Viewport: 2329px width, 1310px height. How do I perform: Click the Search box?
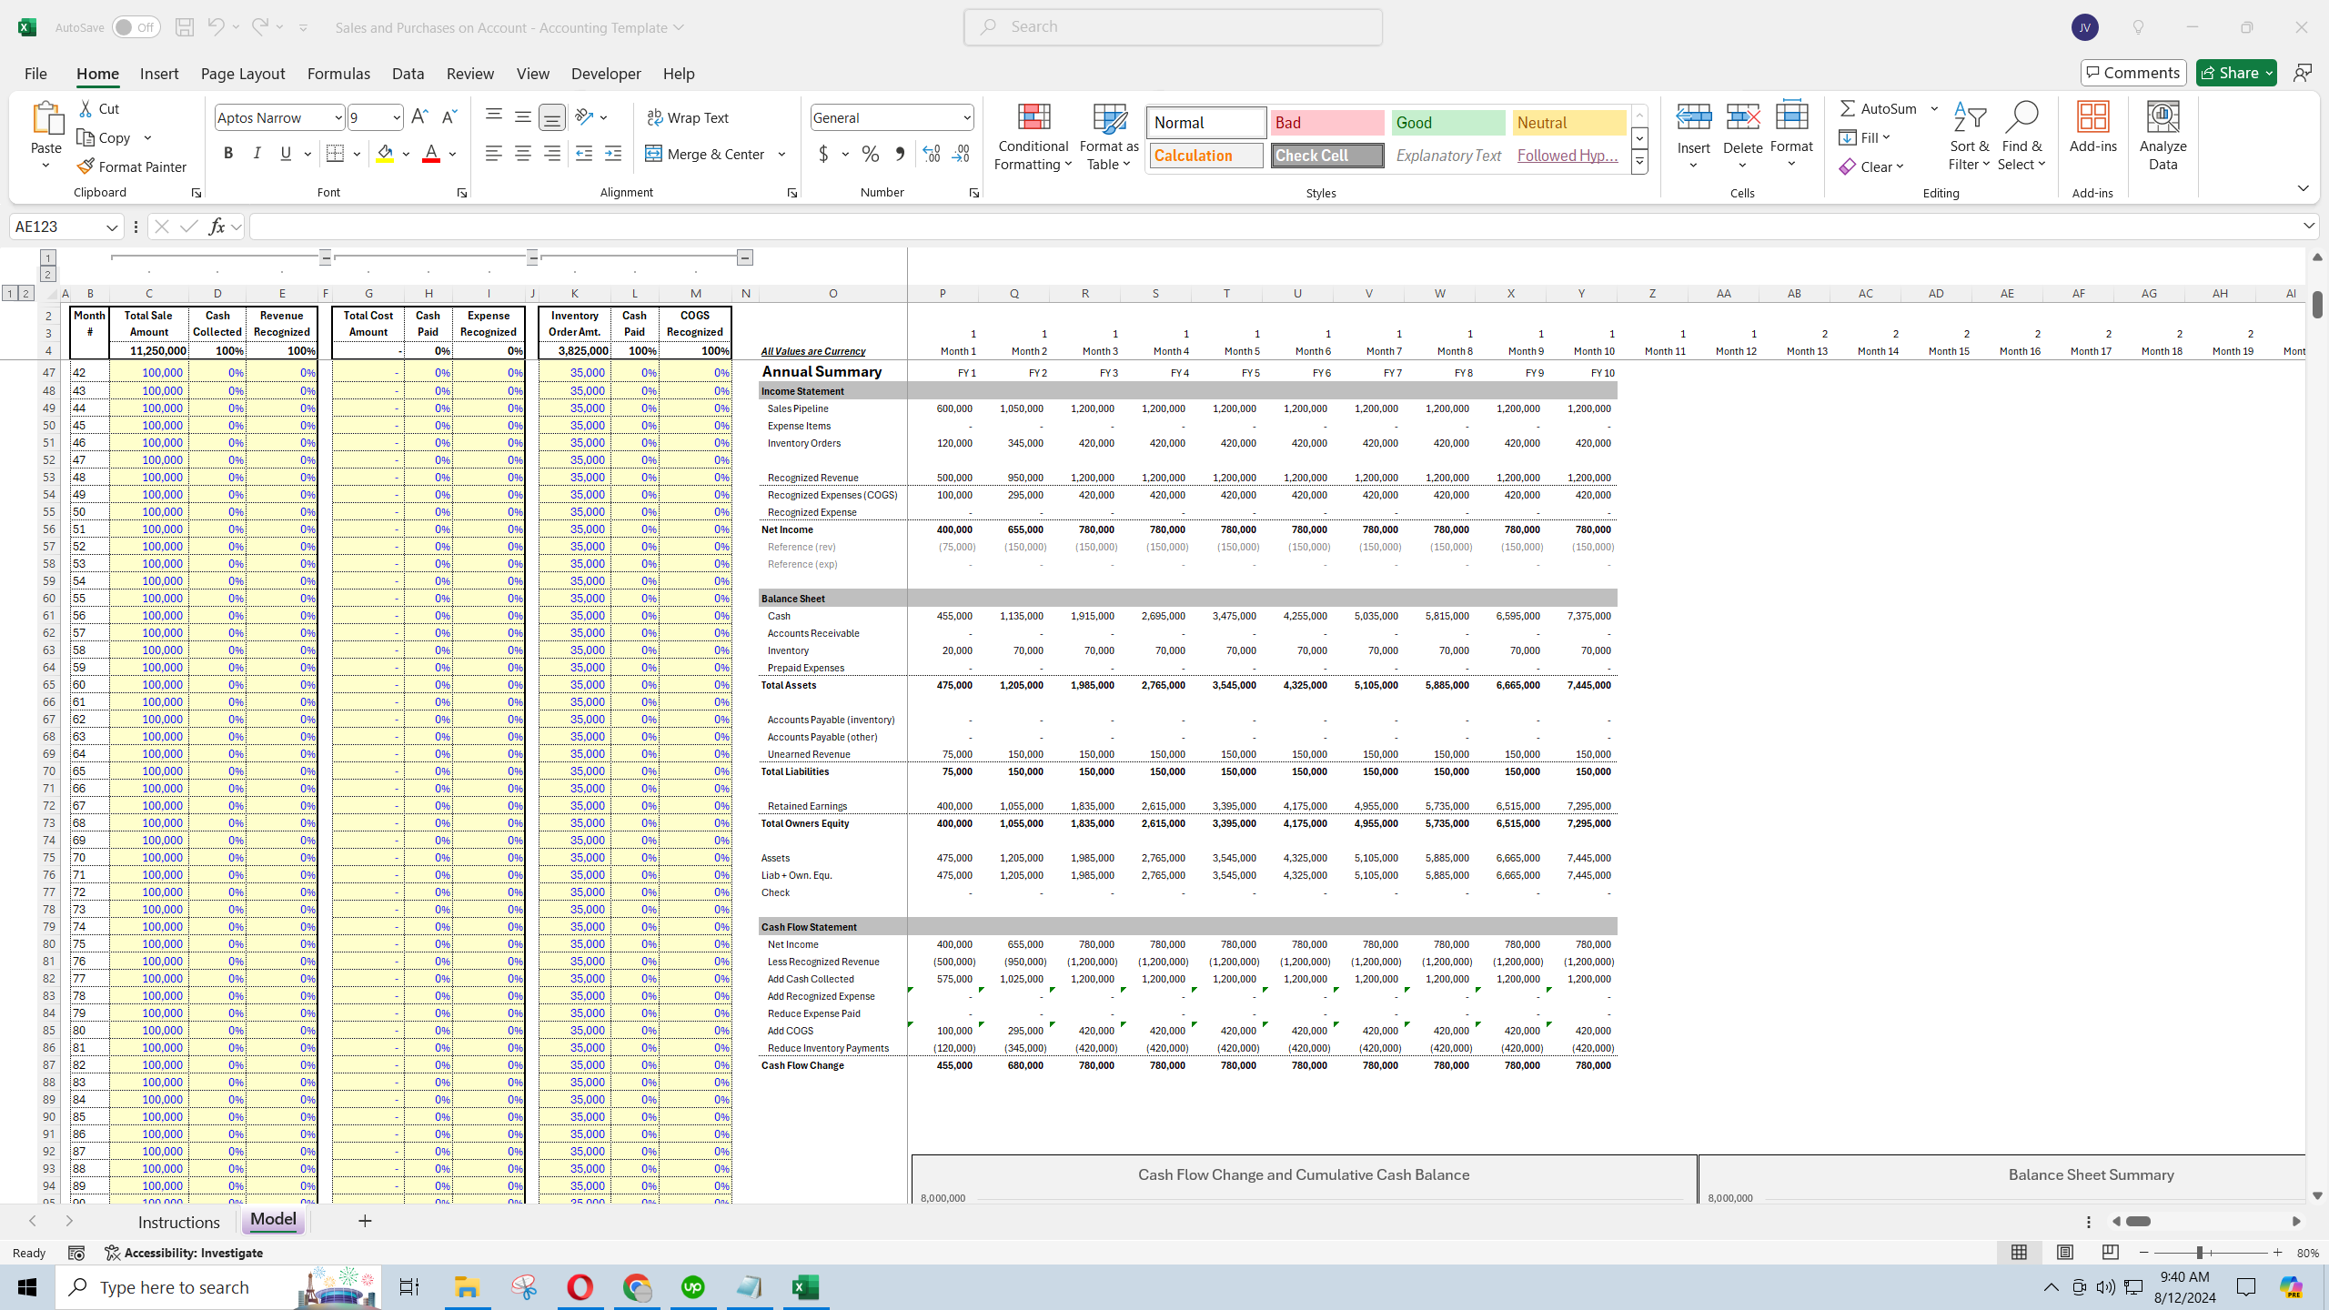coord(1173,27)
